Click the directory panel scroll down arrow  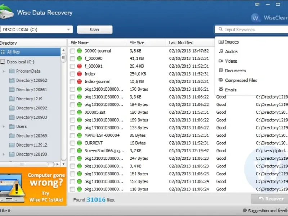click(64, 164)
